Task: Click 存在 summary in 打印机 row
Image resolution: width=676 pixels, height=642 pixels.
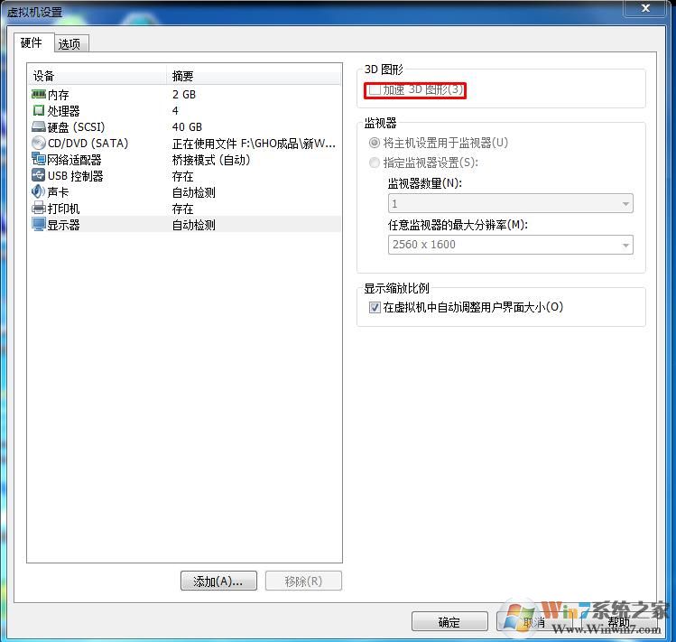Action: point(183,209)
